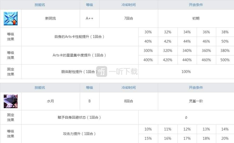Select the 42% value cell
Viewport: 234px width, 143px height.
pyautogui.click(x=168, y=41)
